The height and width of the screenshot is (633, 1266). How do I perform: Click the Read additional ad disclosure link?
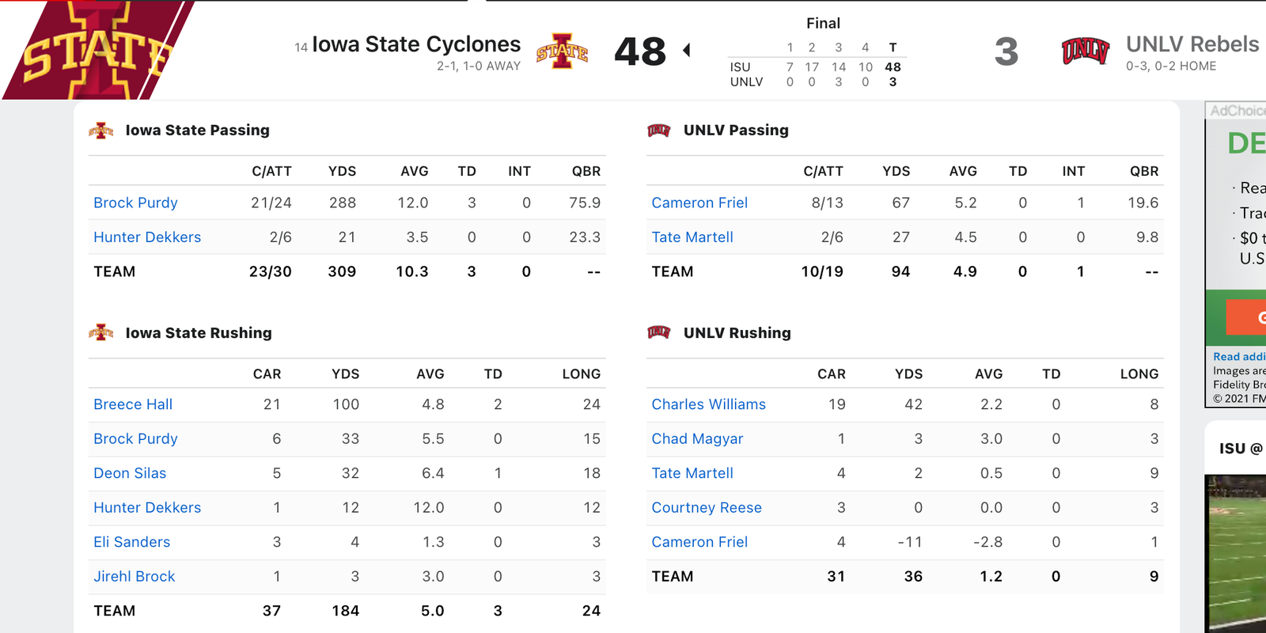pyautogui.click(x=1239, y=357)
